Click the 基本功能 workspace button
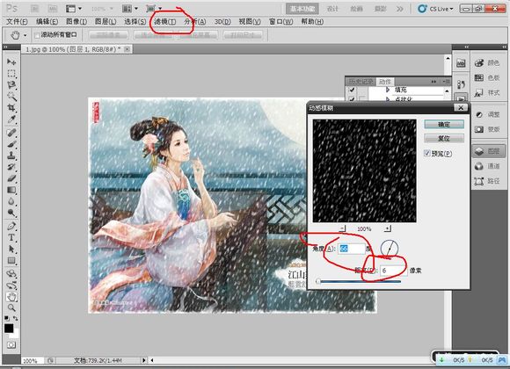The image size is (510, 369). click(302, 9)
